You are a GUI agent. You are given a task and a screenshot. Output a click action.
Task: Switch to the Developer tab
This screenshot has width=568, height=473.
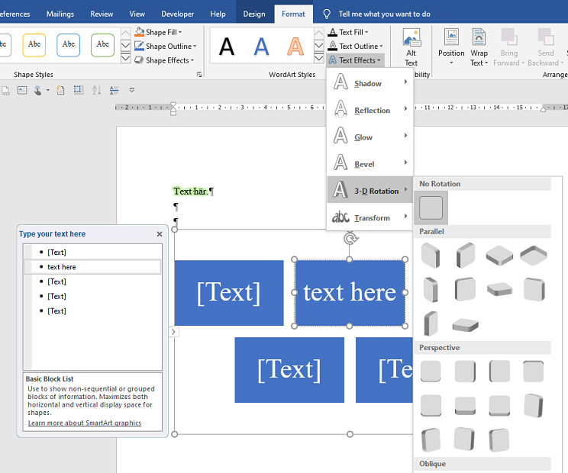point(177,14)
